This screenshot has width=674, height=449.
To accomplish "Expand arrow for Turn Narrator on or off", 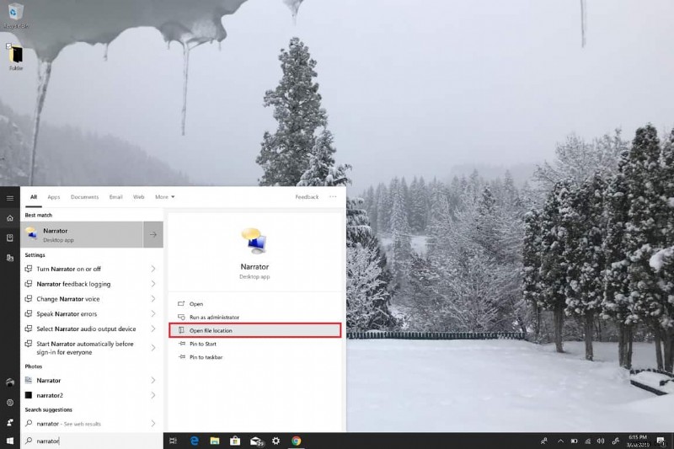I will point(153,269).
